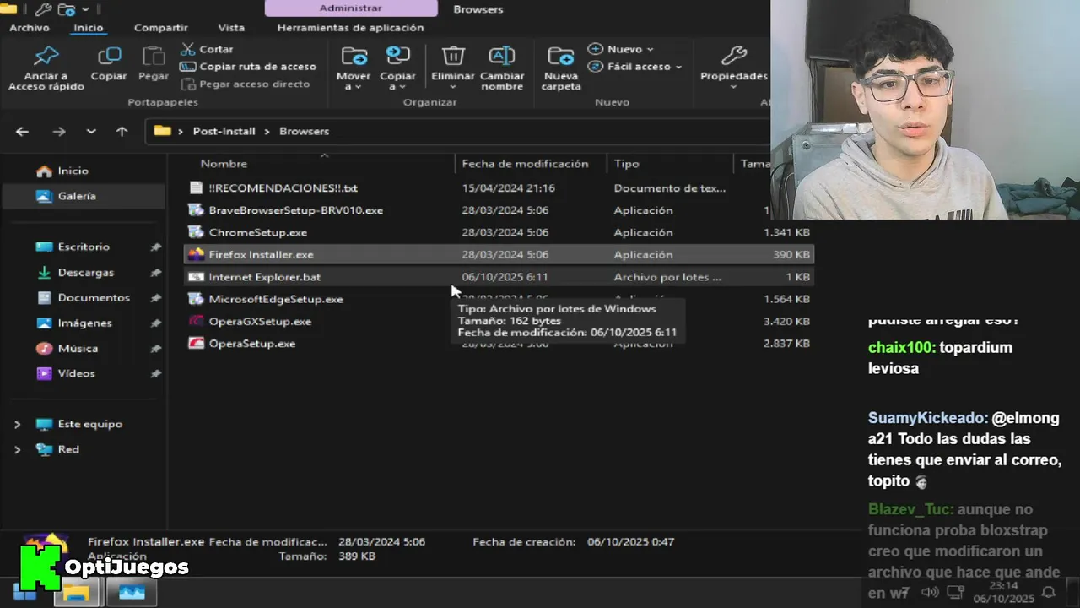Screen dimensions: 1080x608
Task: Go up one folder level
Action: [121, 131]
